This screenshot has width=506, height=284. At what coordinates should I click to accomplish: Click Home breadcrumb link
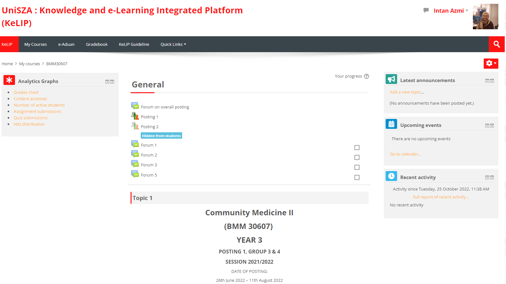(x=7, y=64)
